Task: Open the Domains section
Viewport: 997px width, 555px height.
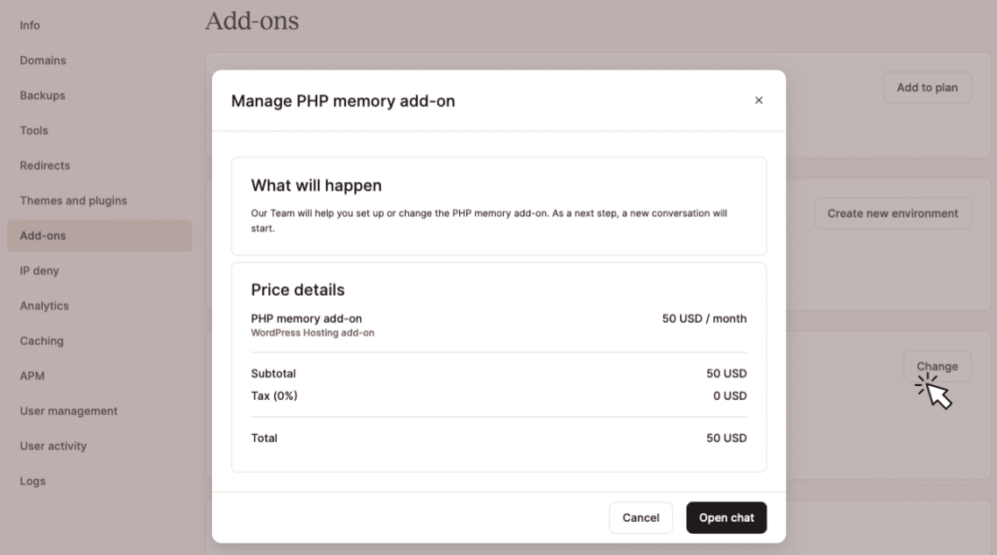Action: click(x=42, y=60)
